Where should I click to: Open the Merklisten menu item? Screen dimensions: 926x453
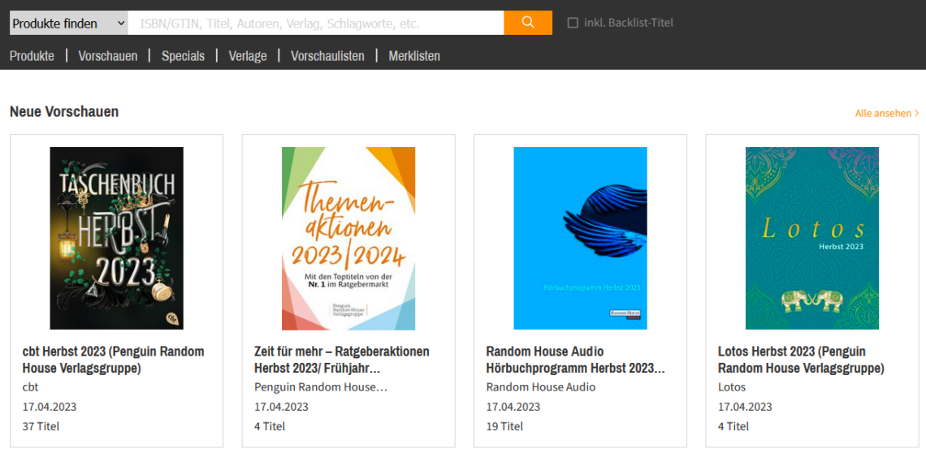(x=414, y=56)
